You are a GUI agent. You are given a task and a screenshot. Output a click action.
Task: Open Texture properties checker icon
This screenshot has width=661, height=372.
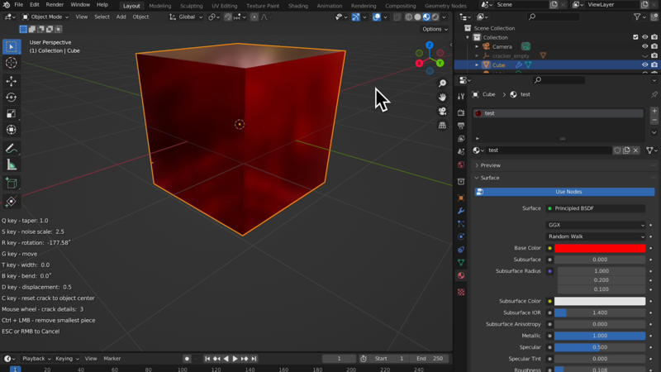(461, 292)
